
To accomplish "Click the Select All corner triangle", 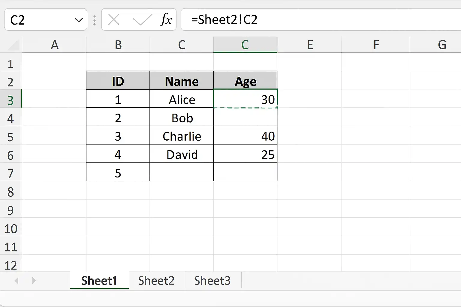I will [x=14, y=45].
